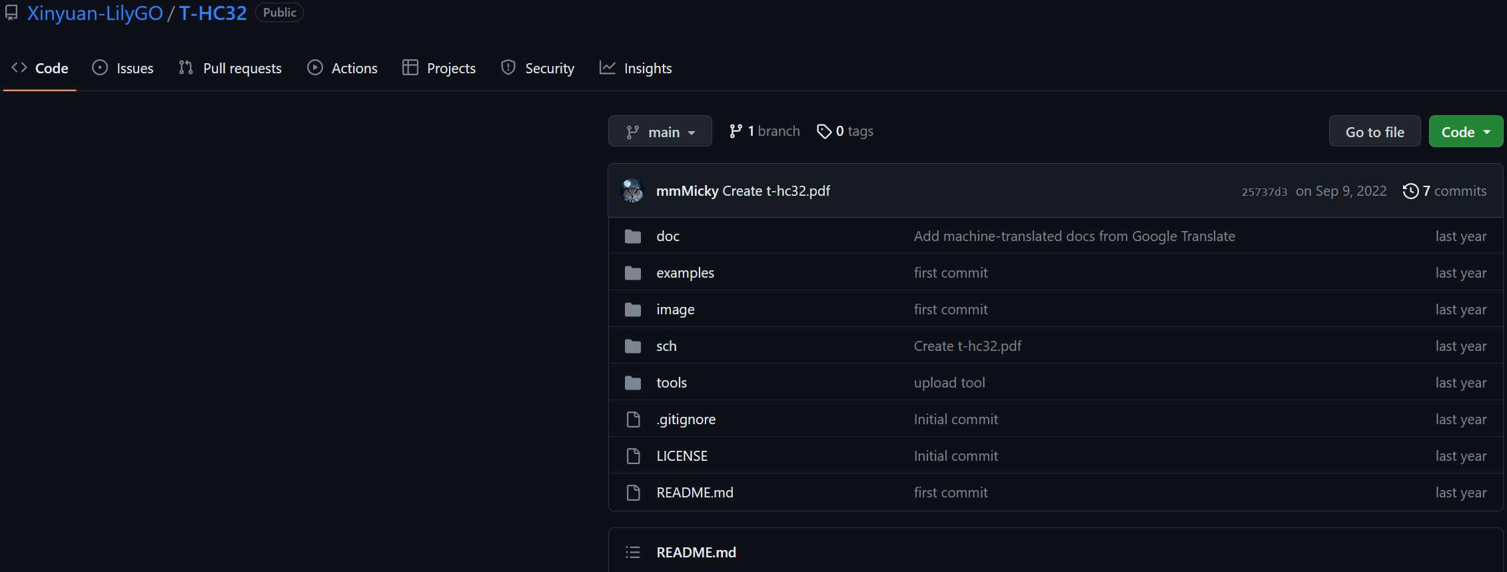Open the T-HC32 repository link

point(213,13)
